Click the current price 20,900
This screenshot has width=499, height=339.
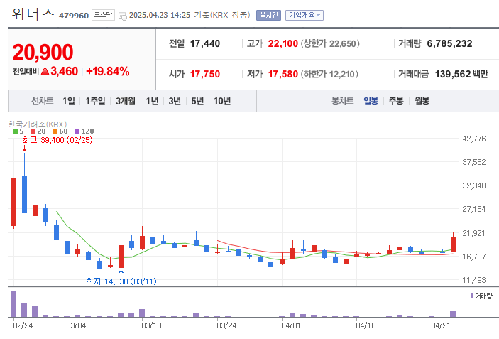(43, 52)
